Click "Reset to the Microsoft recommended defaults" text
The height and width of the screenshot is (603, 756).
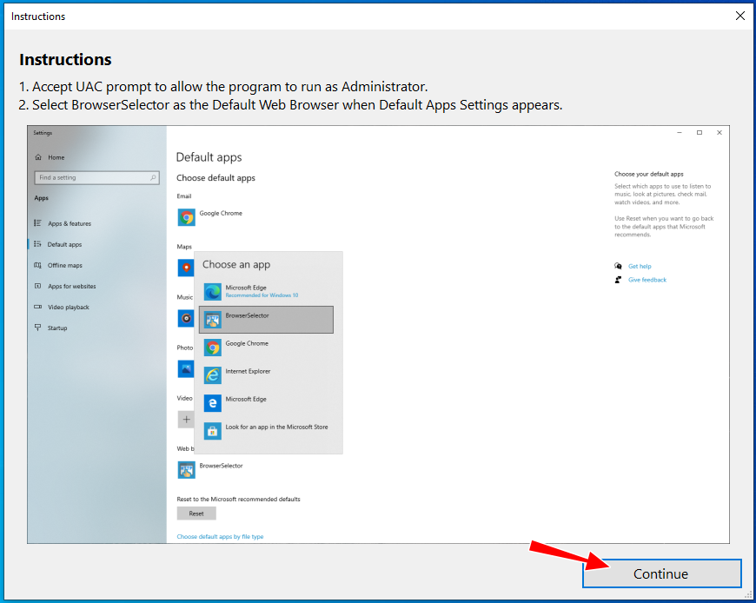[x=238, y=499]
